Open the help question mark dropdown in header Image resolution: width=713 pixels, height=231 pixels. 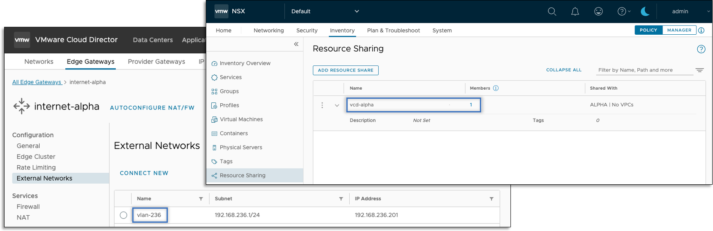click(x=623, y=12)
